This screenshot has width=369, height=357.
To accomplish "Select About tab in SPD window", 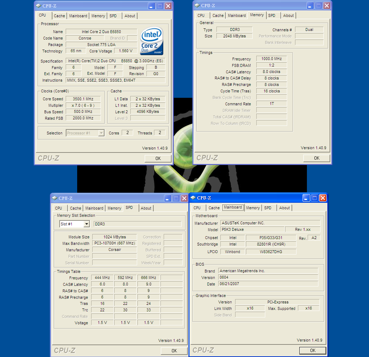I will click(146, 208).
